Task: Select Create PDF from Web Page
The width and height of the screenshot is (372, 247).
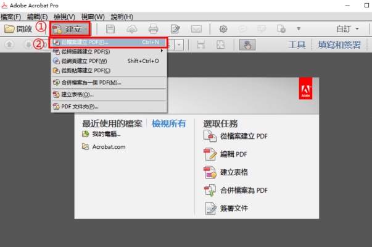Action: [109, 61]
